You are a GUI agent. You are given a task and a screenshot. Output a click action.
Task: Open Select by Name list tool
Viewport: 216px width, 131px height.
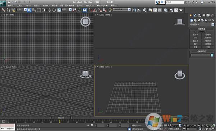(34, 10)
